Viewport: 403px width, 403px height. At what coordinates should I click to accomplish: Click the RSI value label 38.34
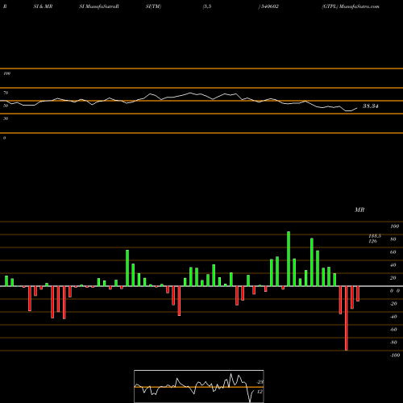tap(371, 106)
